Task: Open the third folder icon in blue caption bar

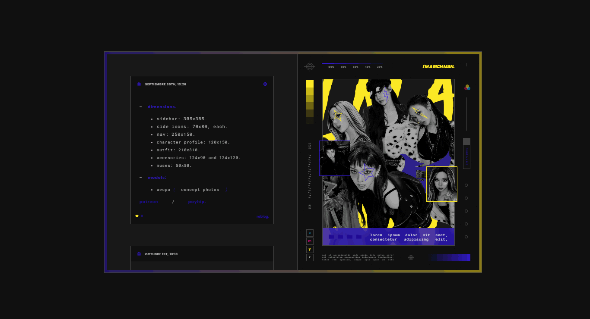Action: pyautogui.click(x=349, y=237)
